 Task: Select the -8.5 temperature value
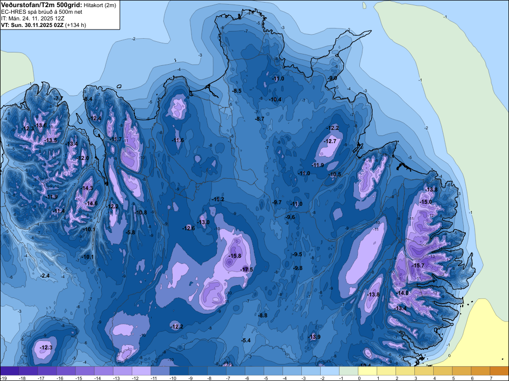pos(237,91)
